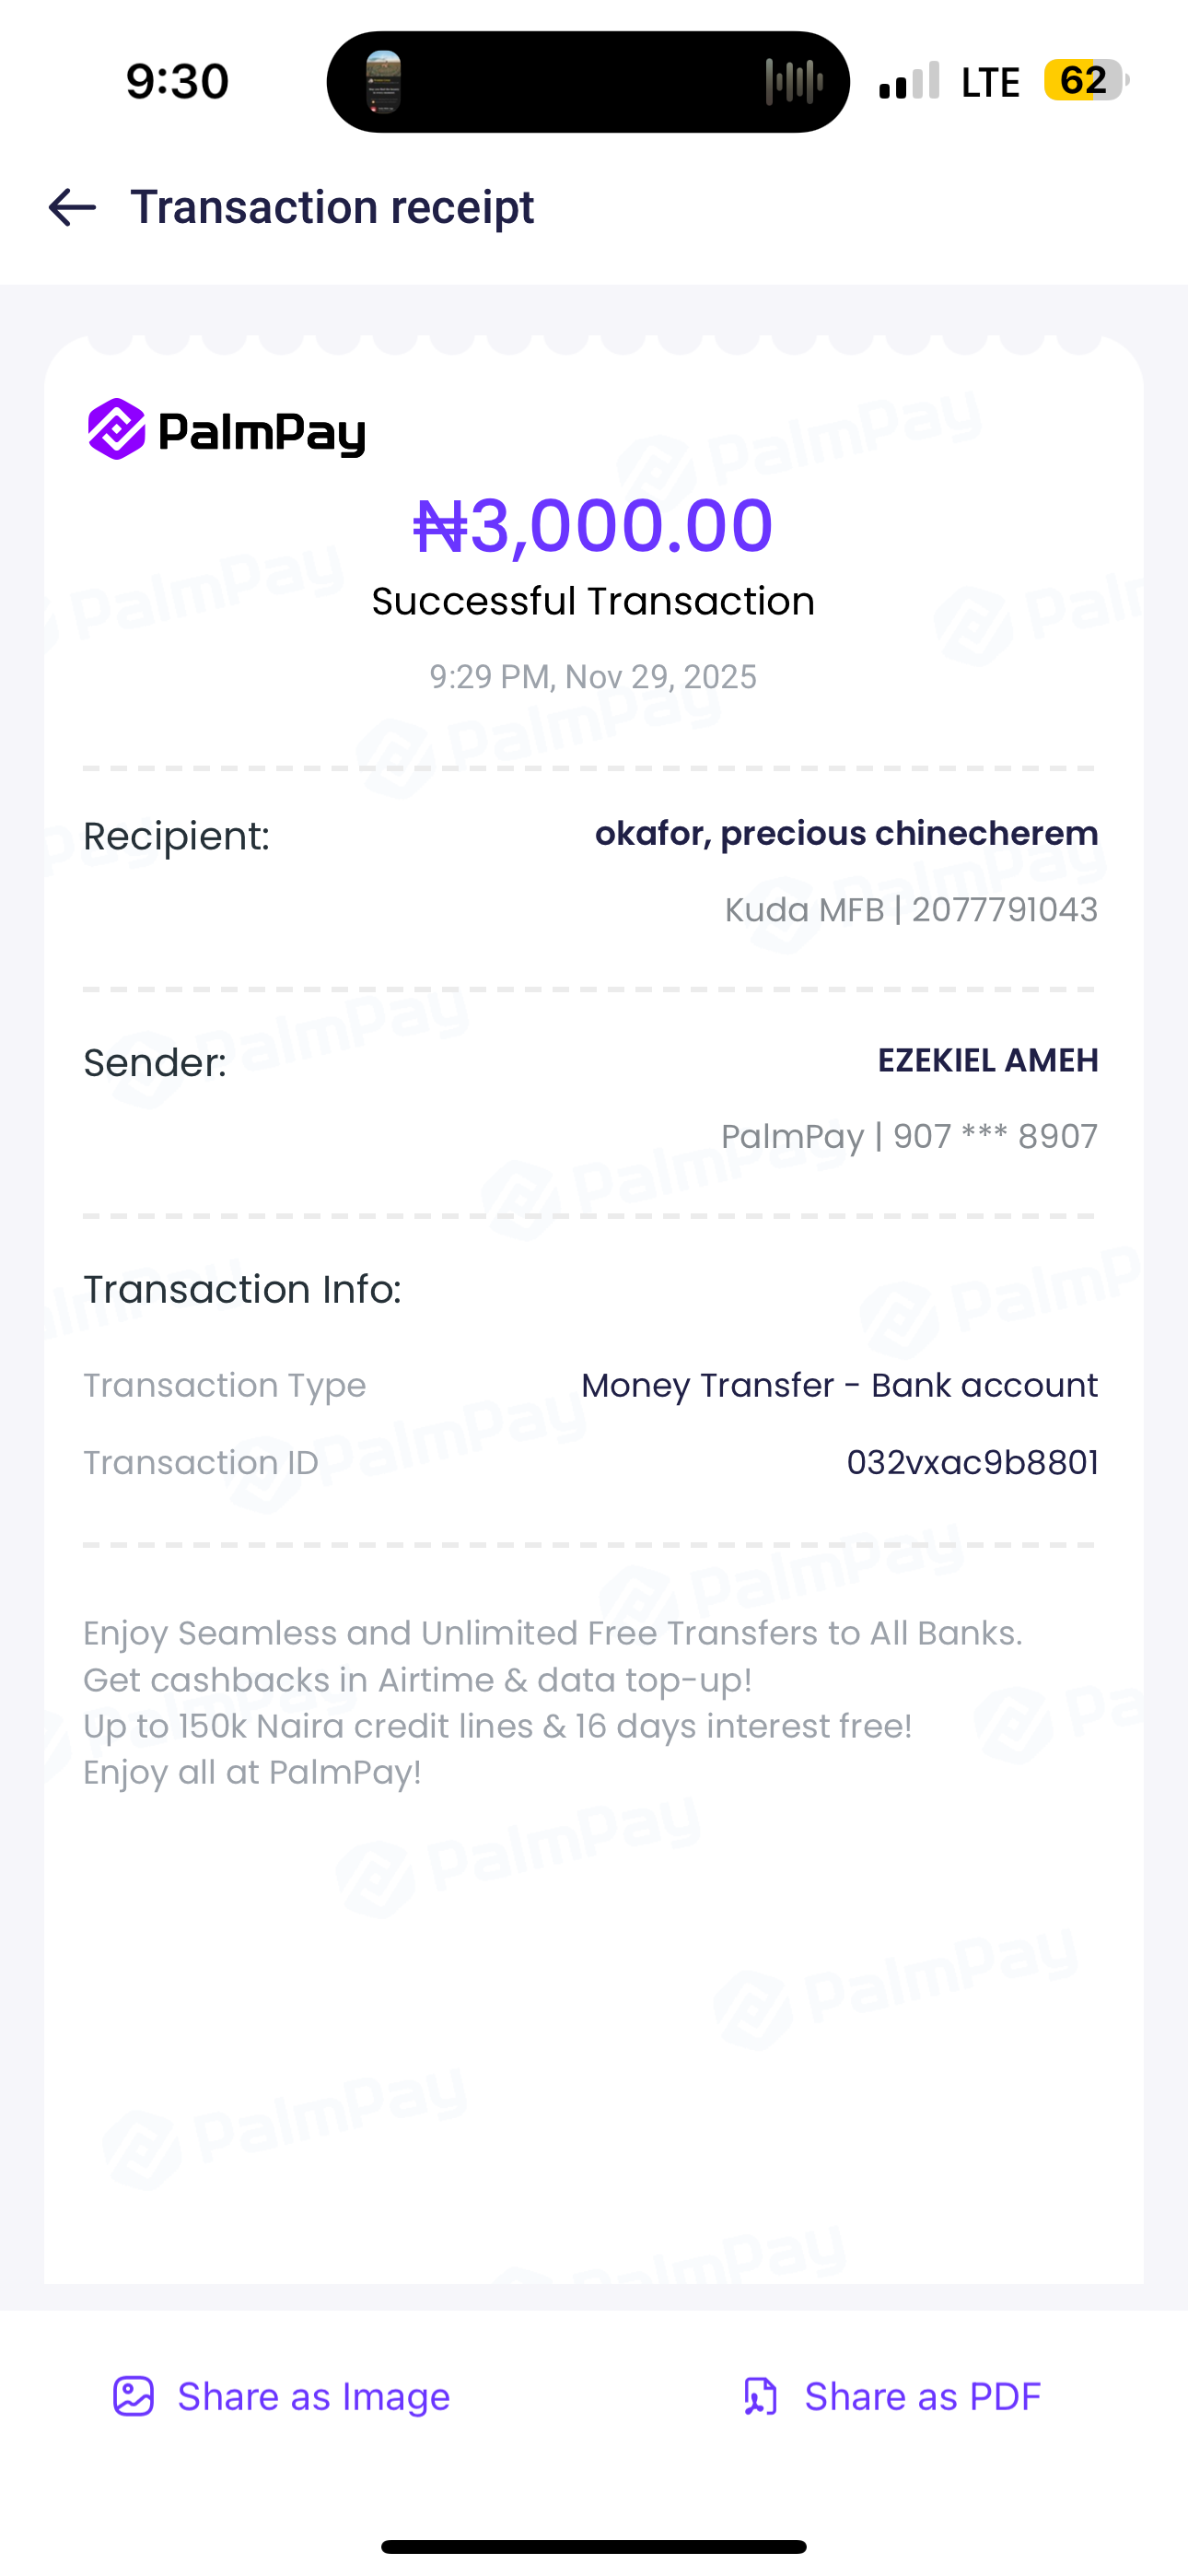Screen dimensions: 1188x2576
Task: Tap the ₦3,000.00 amount
Action: tap(593, 526)
